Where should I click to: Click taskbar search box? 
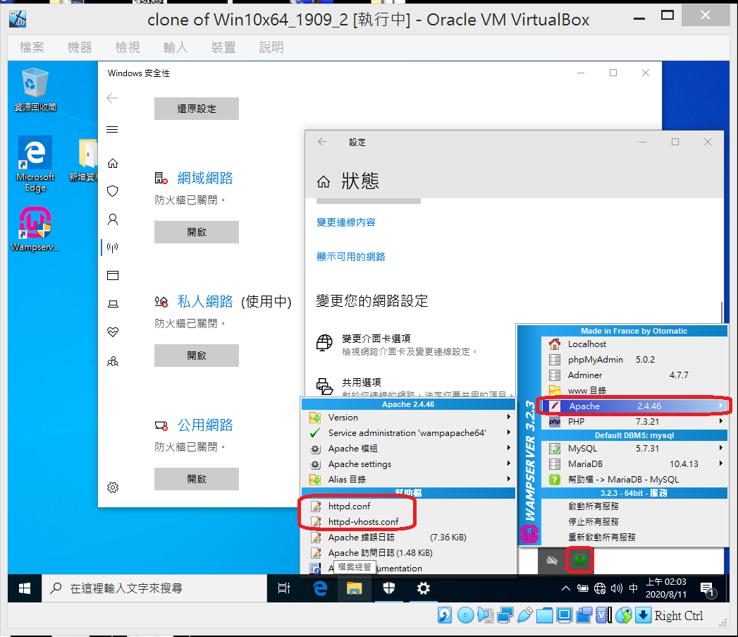click(x=154, y=588)
